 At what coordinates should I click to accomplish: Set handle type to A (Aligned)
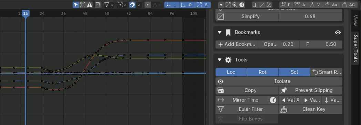pyautogui.click(x=301, y=4)
